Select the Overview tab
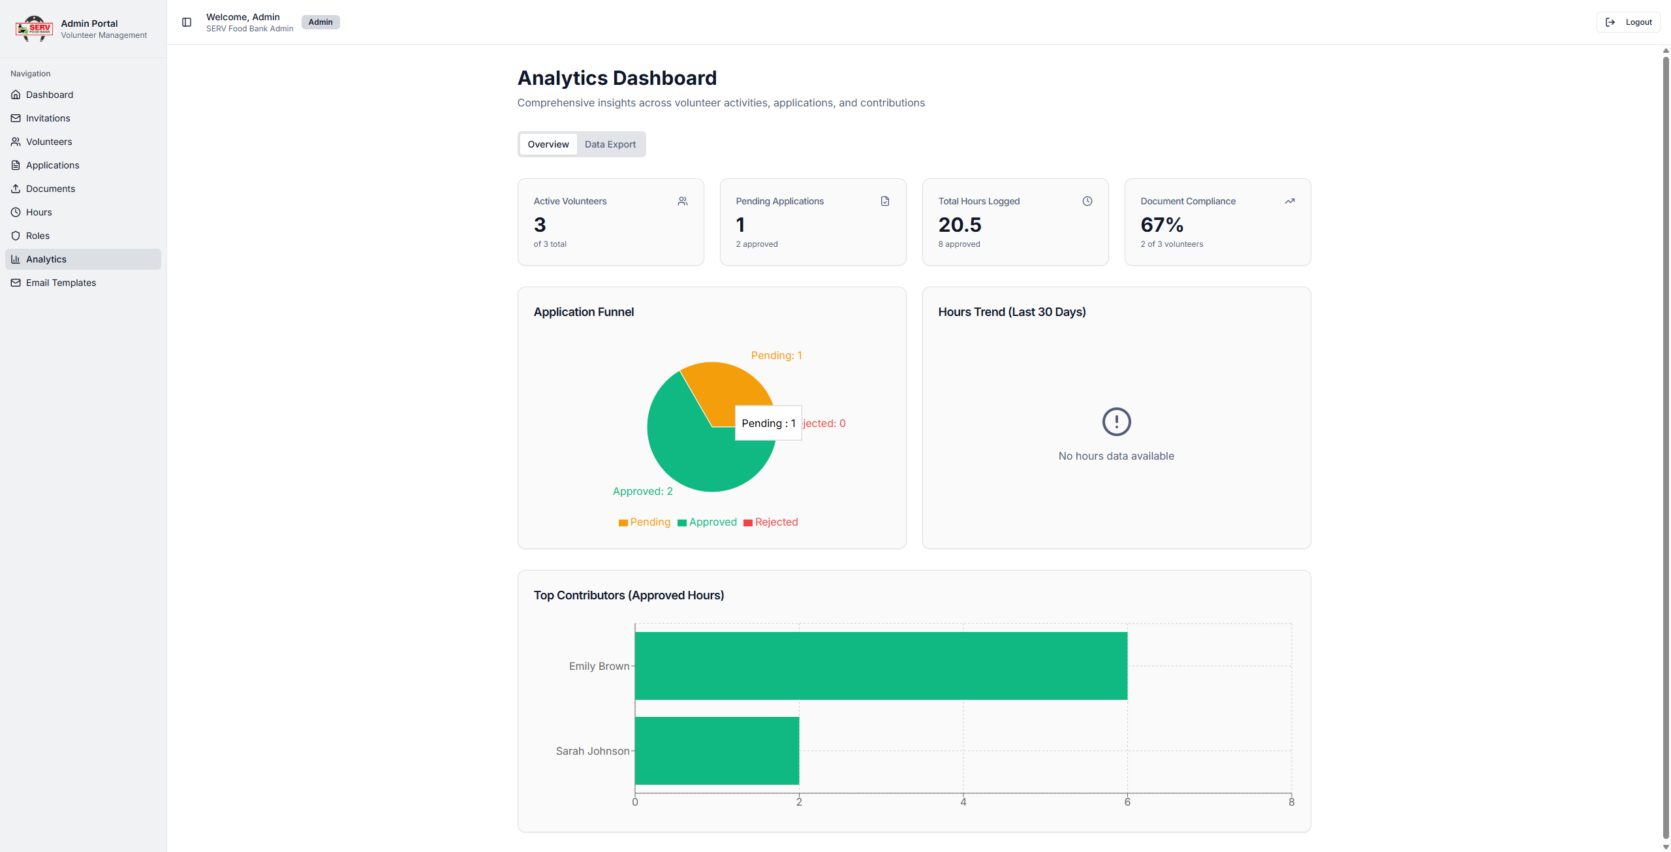Screen dimensions: 1671x852 548,144
